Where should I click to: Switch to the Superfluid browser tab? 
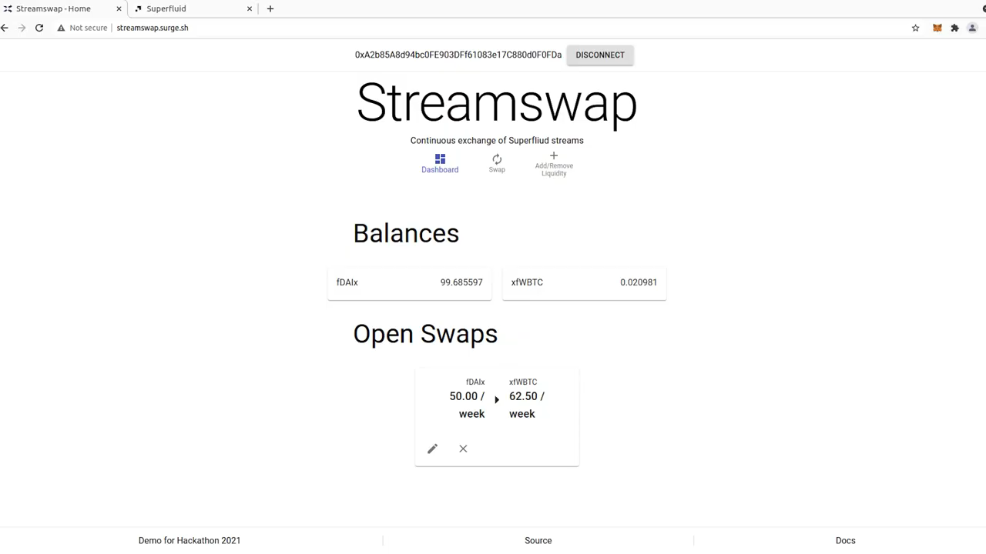(x=193, y=8)
